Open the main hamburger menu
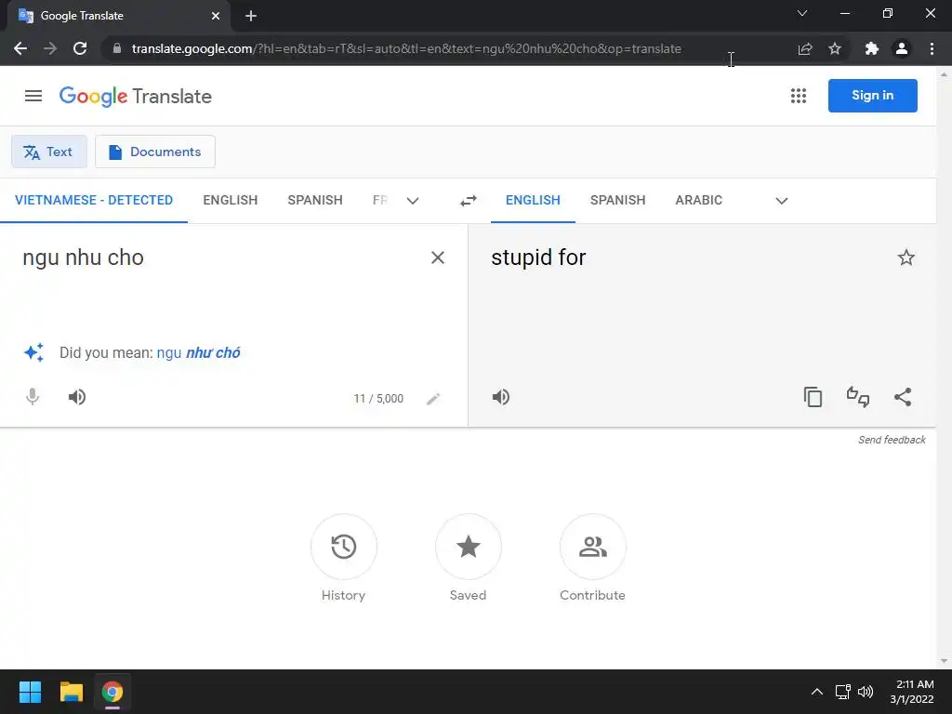Image resolution: width=952 pixels, height=714 pixels. 33,96
